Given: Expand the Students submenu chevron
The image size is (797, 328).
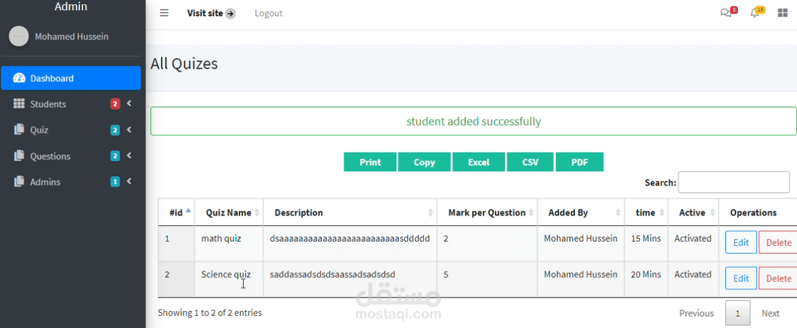Looking at the screenshot, I should (129, 104).
